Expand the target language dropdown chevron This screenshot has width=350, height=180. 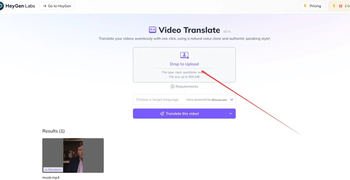coord(232,99)
